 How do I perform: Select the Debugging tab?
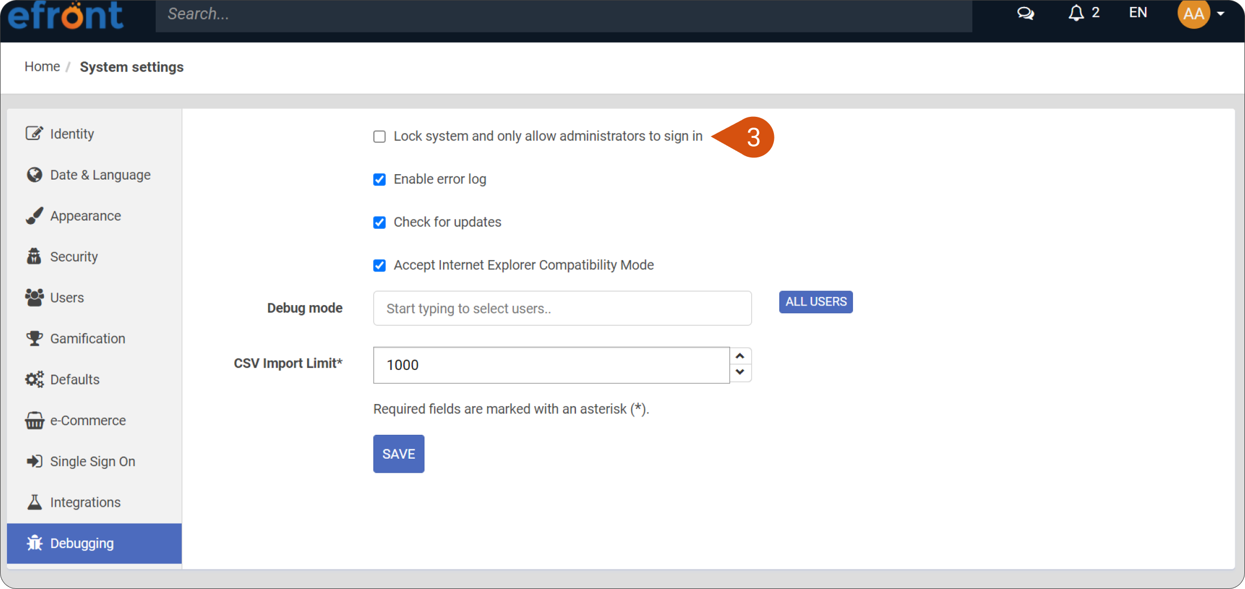pyautogui.click(x=95, y=543)
